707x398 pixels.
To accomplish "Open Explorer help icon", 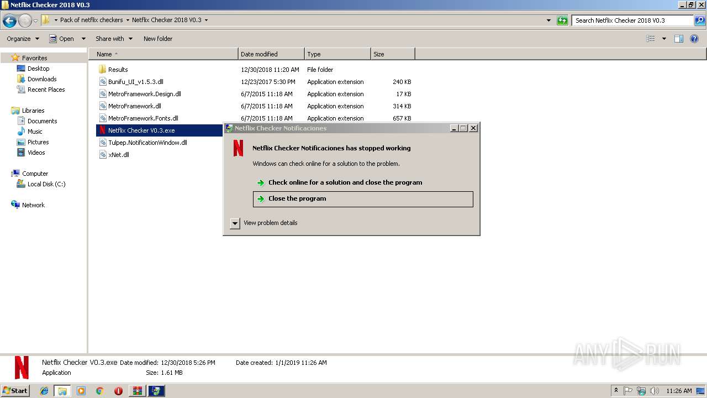I will (694, 39).
